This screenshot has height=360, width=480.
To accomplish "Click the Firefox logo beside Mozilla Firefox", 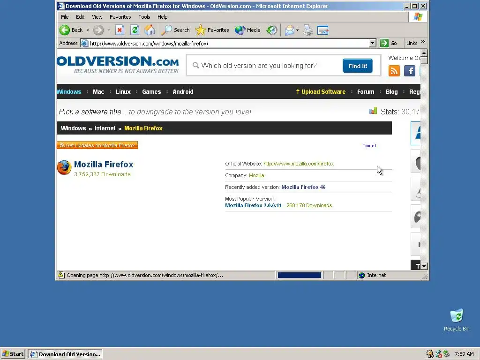I will (64, 167).
